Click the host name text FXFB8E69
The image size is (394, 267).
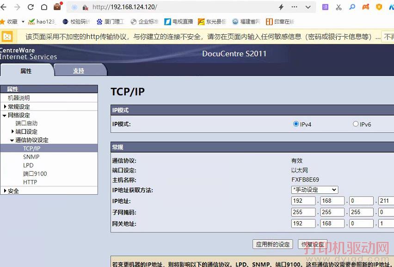[x=305, y=180]
